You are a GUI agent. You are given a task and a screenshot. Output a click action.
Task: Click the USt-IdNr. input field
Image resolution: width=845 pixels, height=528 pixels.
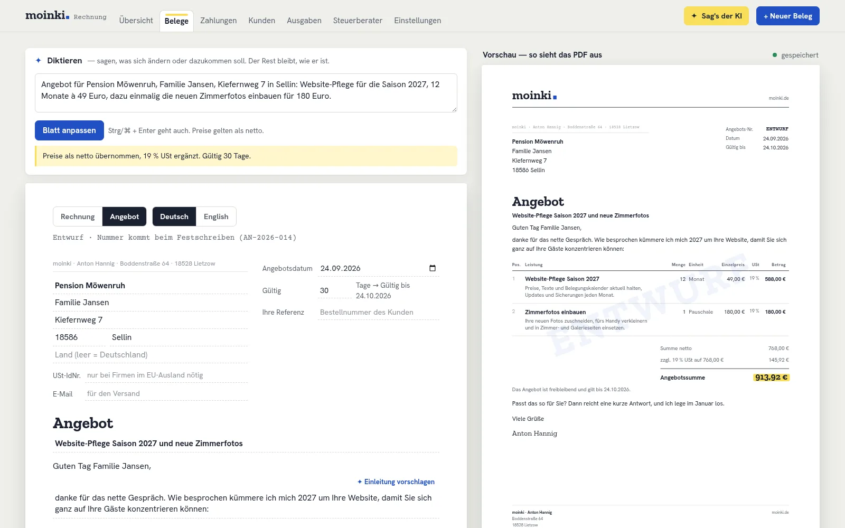pos(166,375)
